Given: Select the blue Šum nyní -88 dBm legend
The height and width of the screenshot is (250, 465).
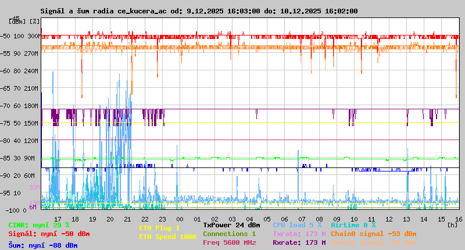Looking at the screenshot, I should click(x=43, y=245).
